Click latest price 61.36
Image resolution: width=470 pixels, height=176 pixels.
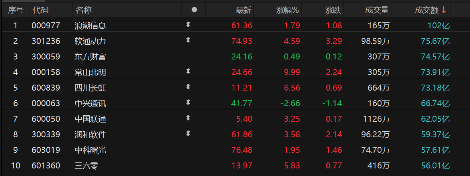(x=242, y=26)
